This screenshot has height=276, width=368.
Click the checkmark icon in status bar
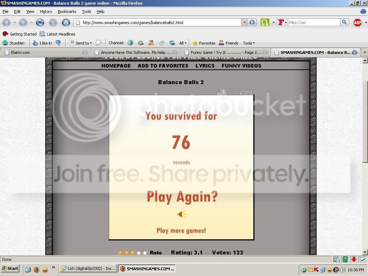(363, 259)
